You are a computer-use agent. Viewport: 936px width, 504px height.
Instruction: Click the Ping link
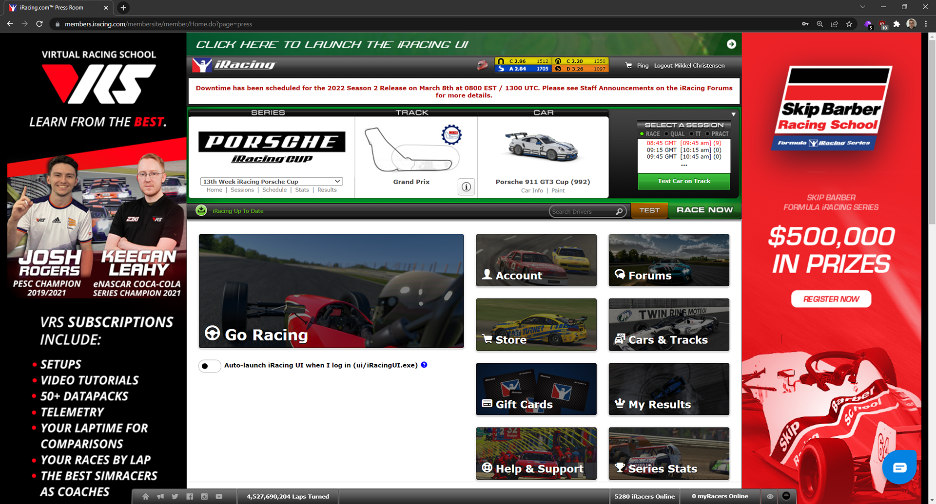643,66
